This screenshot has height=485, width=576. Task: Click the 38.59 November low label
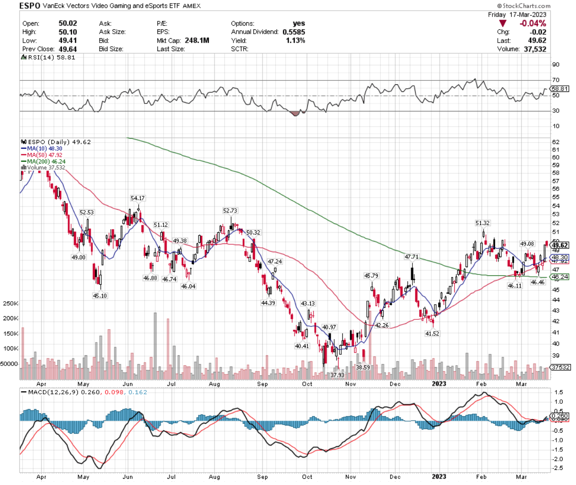click(x=363, y=367)
